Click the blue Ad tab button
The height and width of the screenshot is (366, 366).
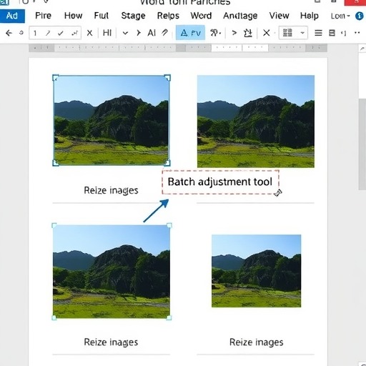tap(12, 16)
